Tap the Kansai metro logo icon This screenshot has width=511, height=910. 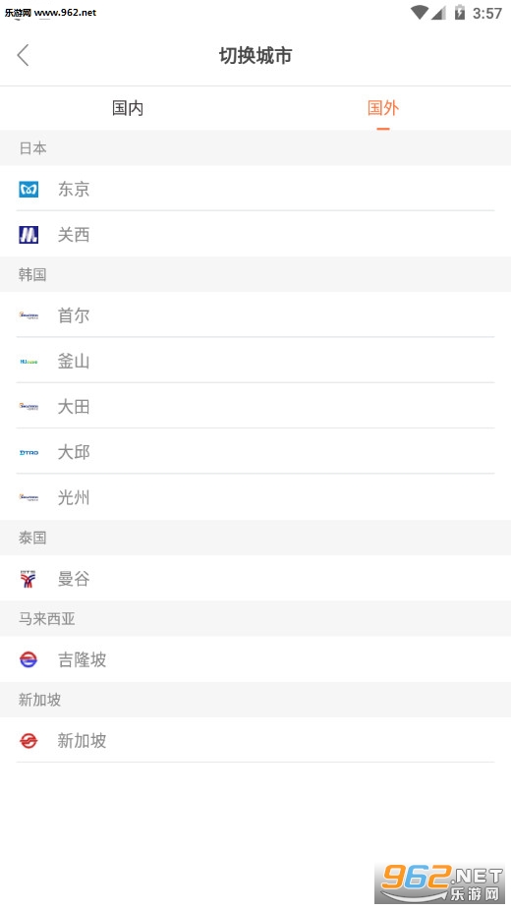click(x=28, y=235)
